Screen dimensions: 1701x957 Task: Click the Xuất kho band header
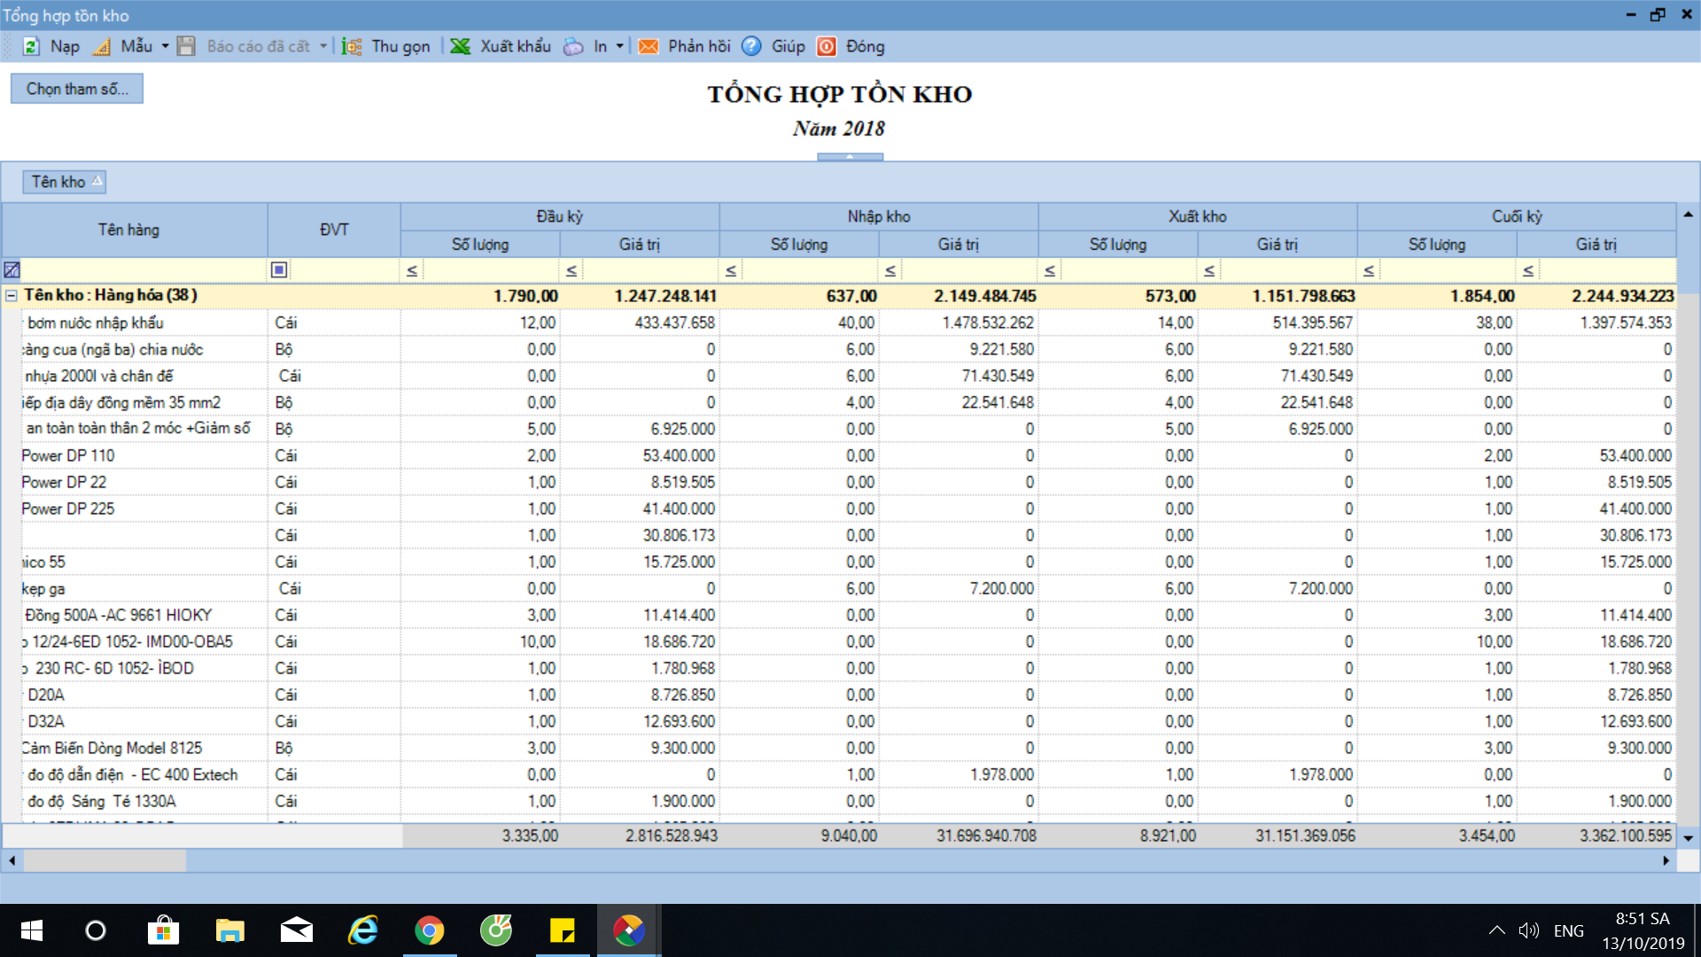(1198, 216)
